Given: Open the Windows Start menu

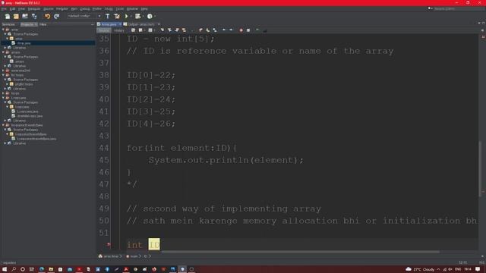Looking at the screenshot, I should [x=5, y=269].
